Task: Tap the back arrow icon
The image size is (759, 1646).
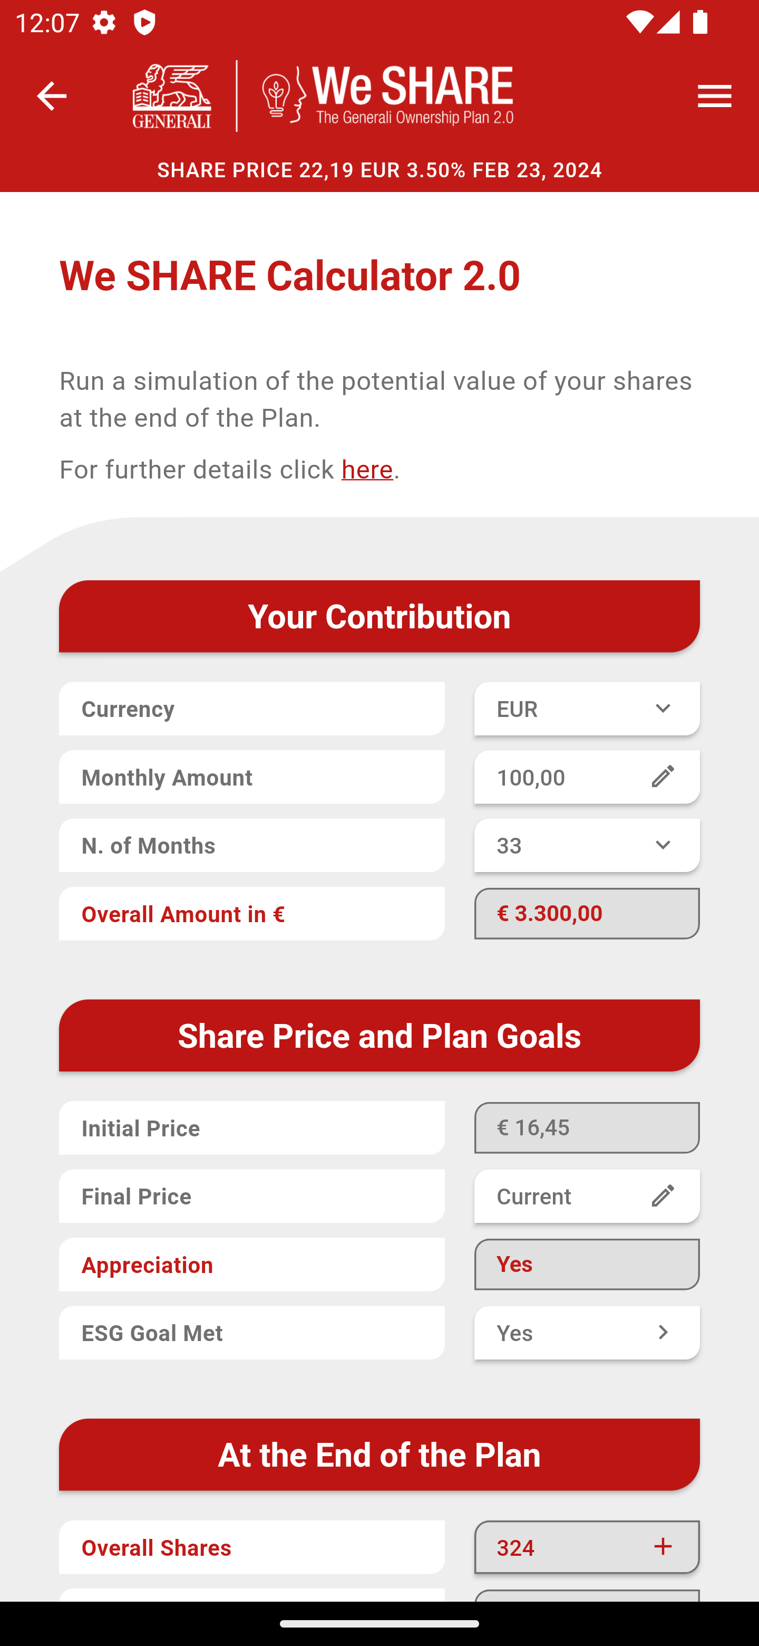Action: (x=52, y=96)
